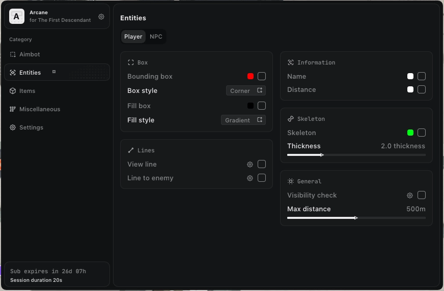444x291 pixels.
Task: Click the Information section header icon
Action: point(291,62)
